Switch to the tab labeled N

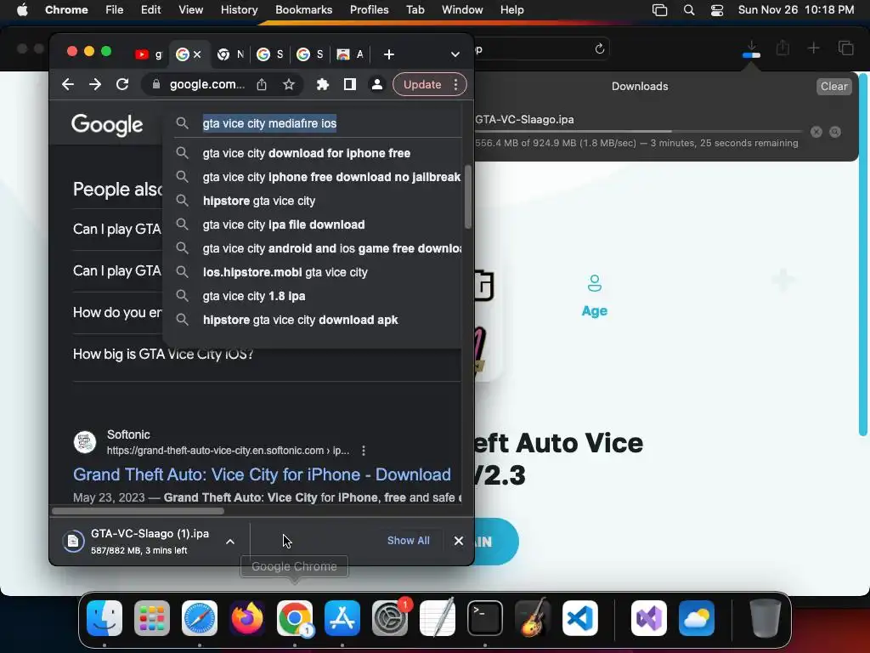coord(230,54)
